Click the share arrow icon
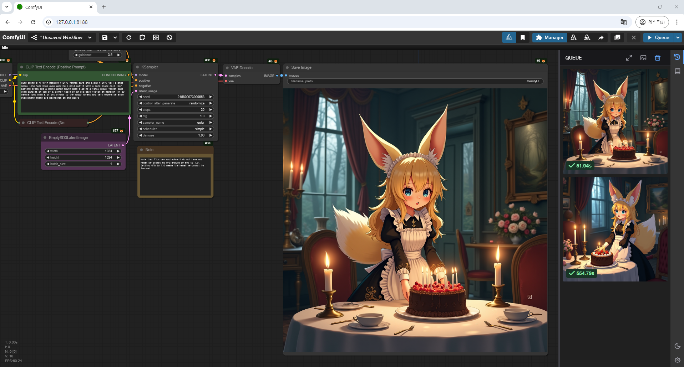684x367 pixels. coord(601,37)
